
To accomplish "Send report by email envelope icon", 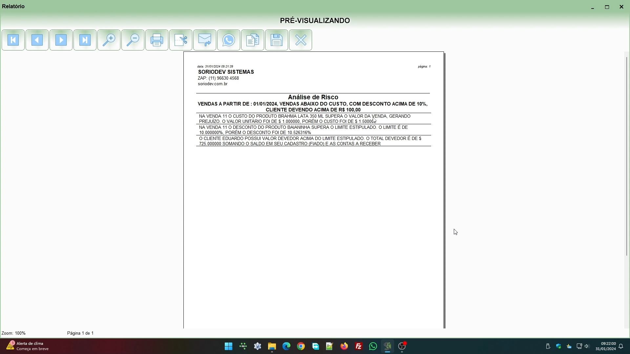I will [205, 40].
